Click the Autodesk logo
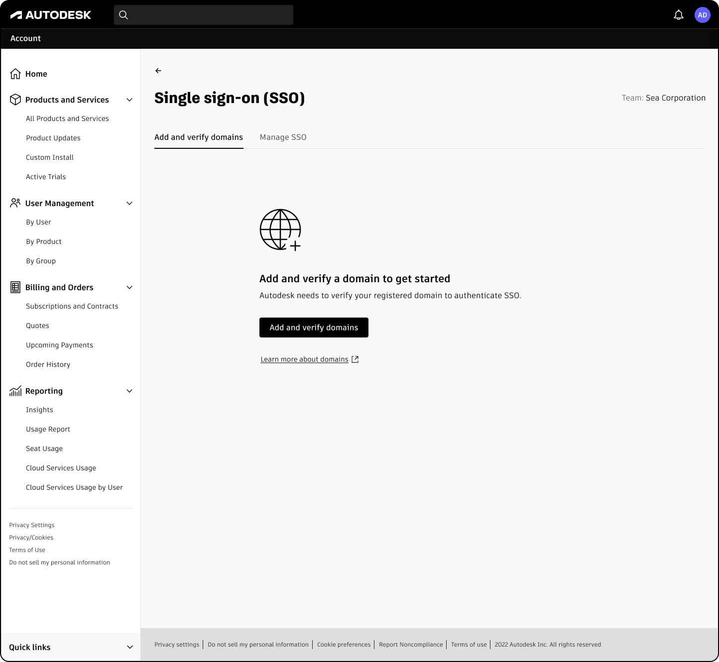719x662 pixels. coord(51,15)
